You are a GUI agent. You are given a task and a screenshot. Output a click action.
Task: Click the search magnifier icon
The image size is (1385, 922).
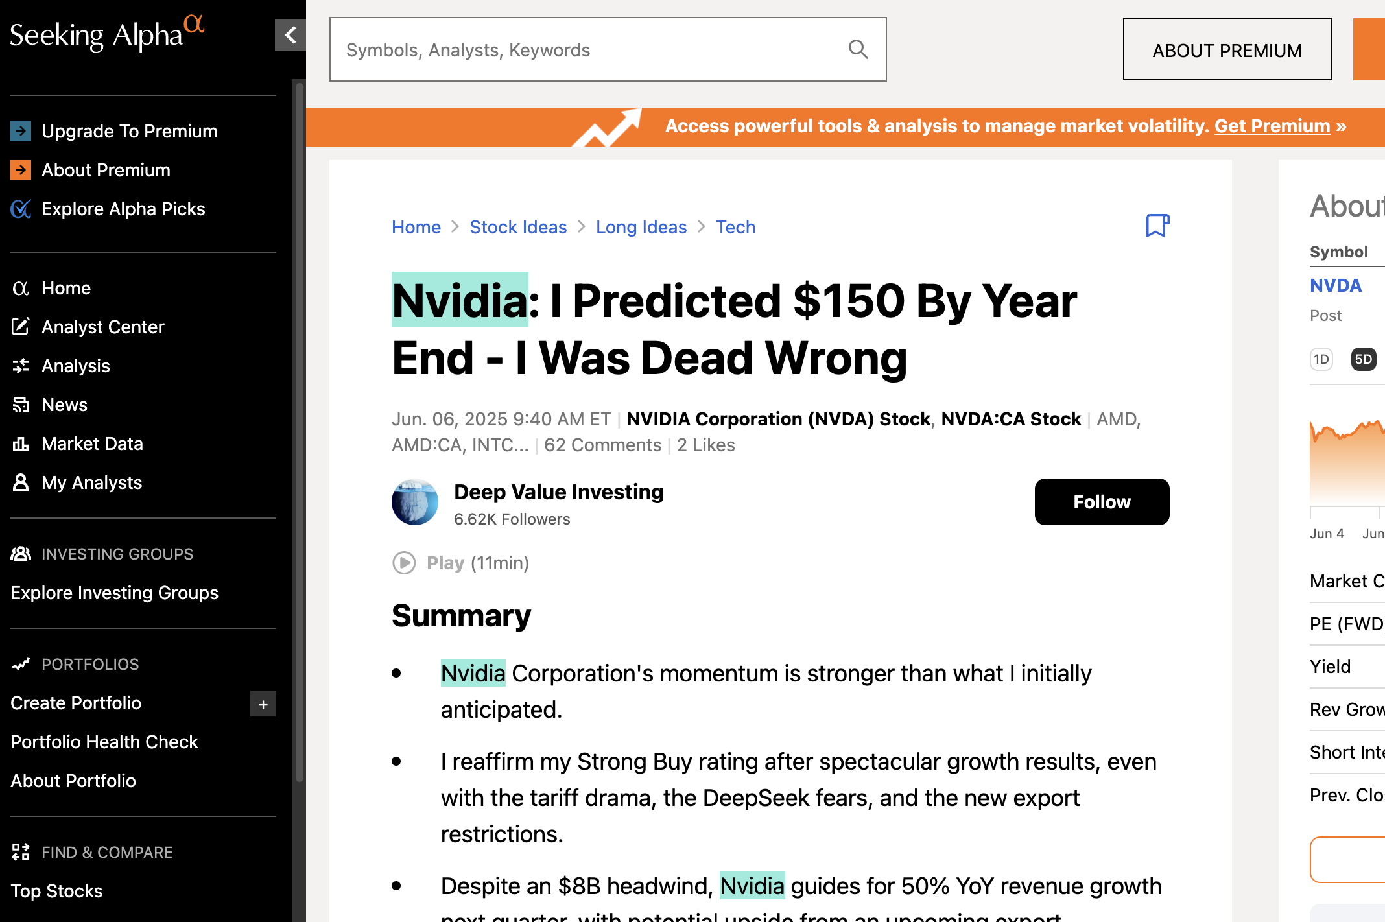[858, 49]
